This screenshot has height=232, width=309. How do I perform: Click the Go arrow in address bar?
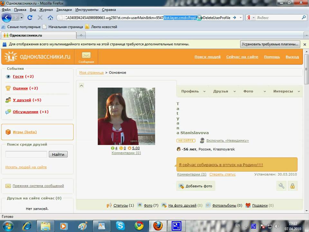pyautogui.click(x=235, y=17)
